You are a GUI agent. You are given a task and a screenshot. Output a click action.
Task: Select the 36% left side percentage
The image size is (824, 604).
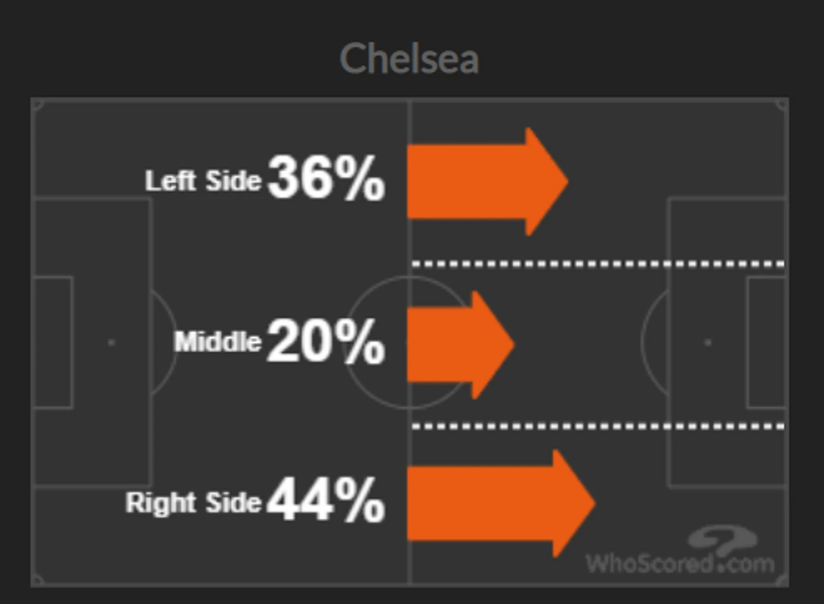click(326, 178)
